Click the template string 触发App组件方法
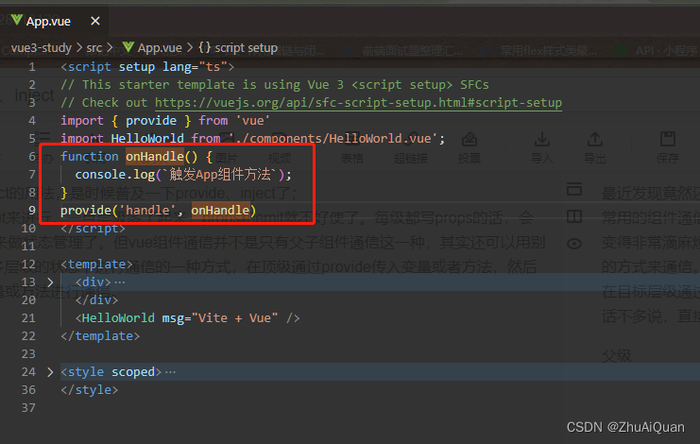 (x=220, y=175)
